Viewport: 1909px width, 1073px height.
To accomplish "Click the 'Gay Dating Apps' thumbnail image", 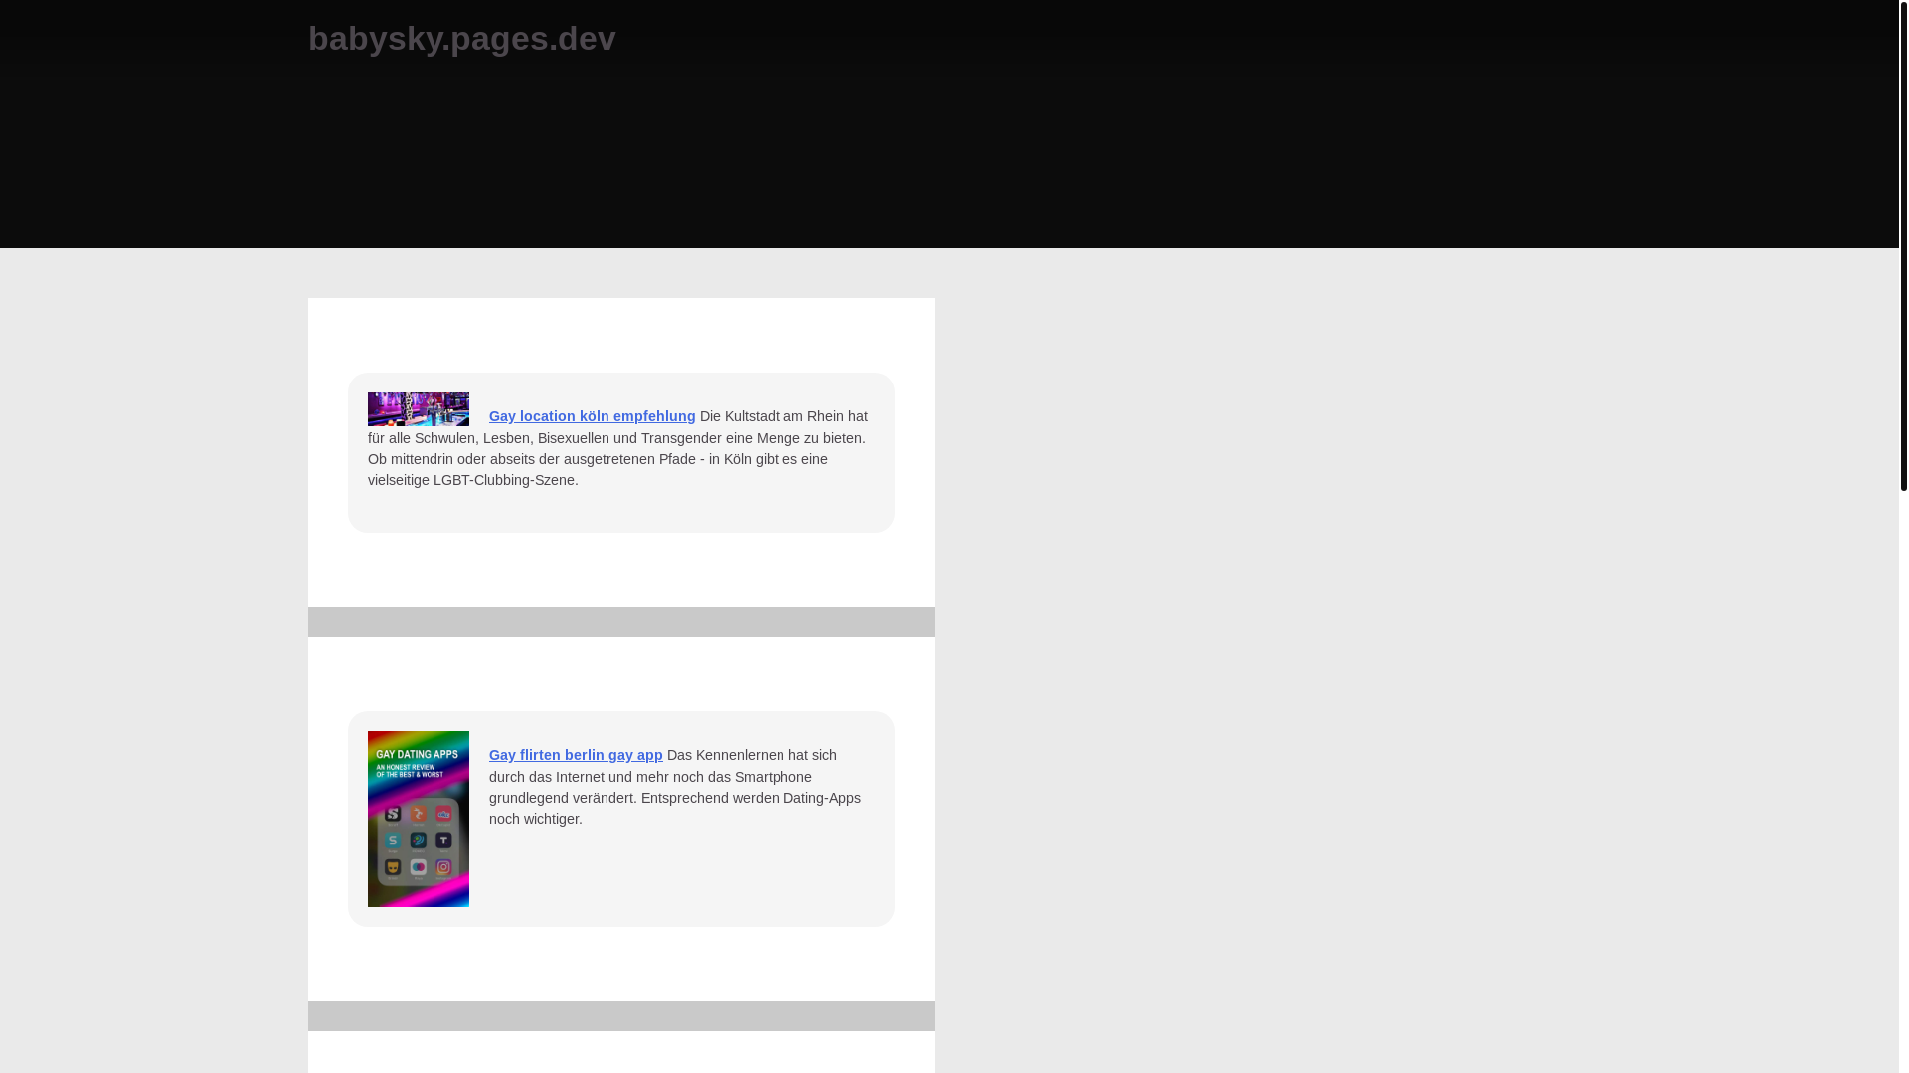I will (x=419, y=819).
